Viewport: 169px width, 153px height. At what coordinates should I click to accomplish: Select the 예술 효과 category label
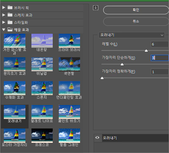click(x=22, y=30)
